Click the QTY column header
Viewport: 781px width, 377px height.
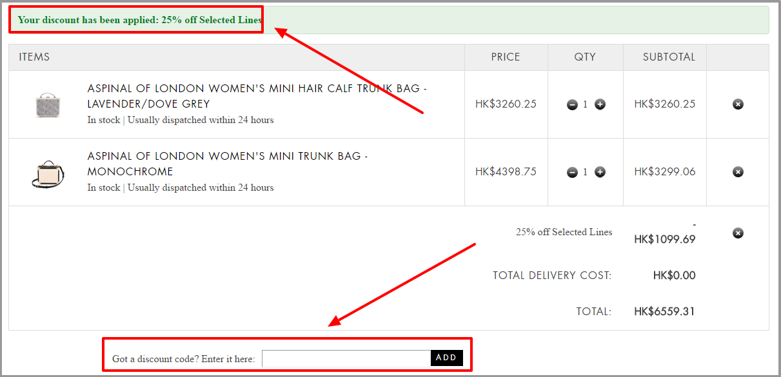(585, 57)
